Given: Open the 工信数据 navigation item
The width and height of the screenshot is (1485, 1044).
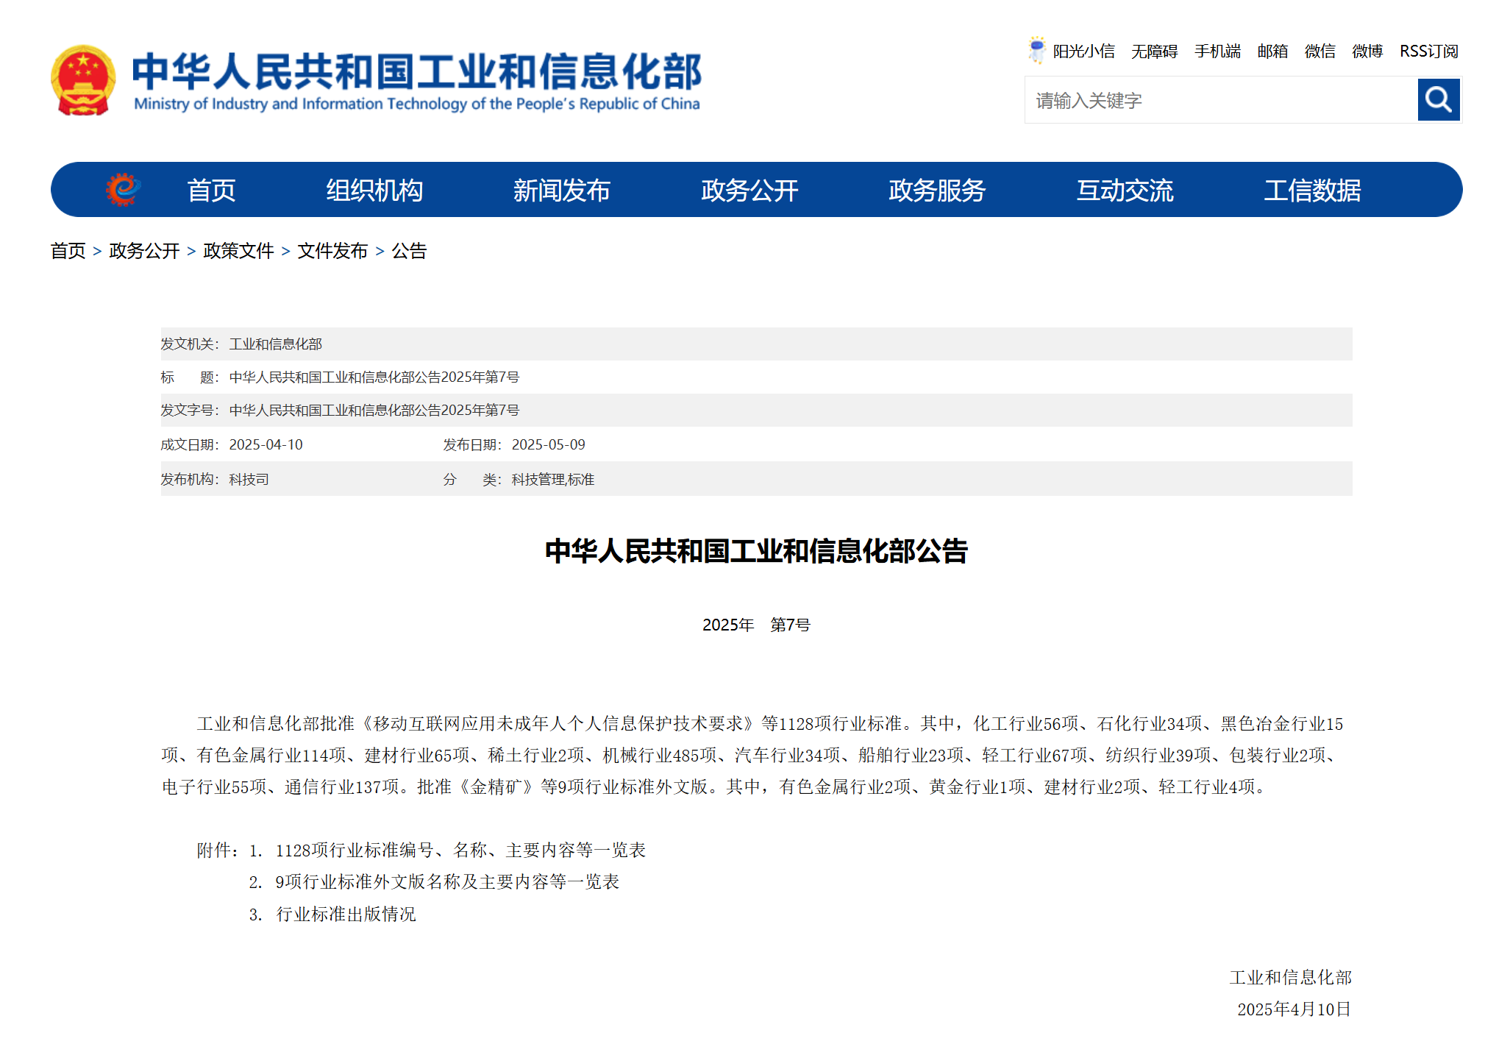Looking at the screenshot, I should [x=1312, y=191].
